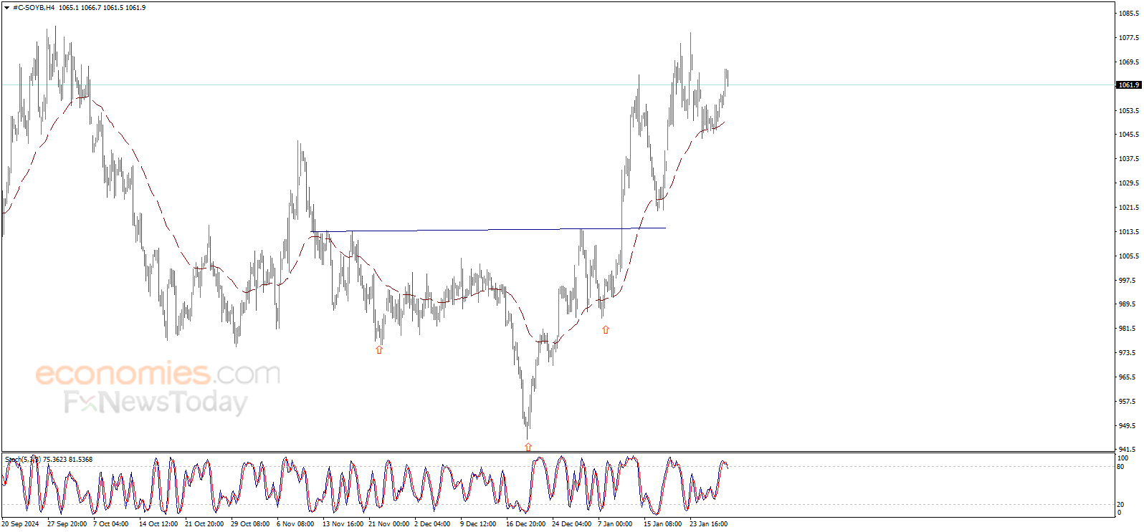
Task: Click the orange arrow under the December low
Action: (528, 447)
